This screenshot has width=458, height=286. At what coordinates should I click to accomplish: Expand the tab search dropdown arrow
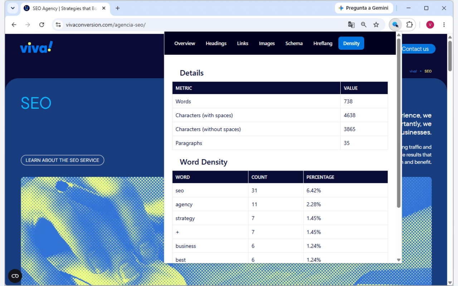pos(13,8)
